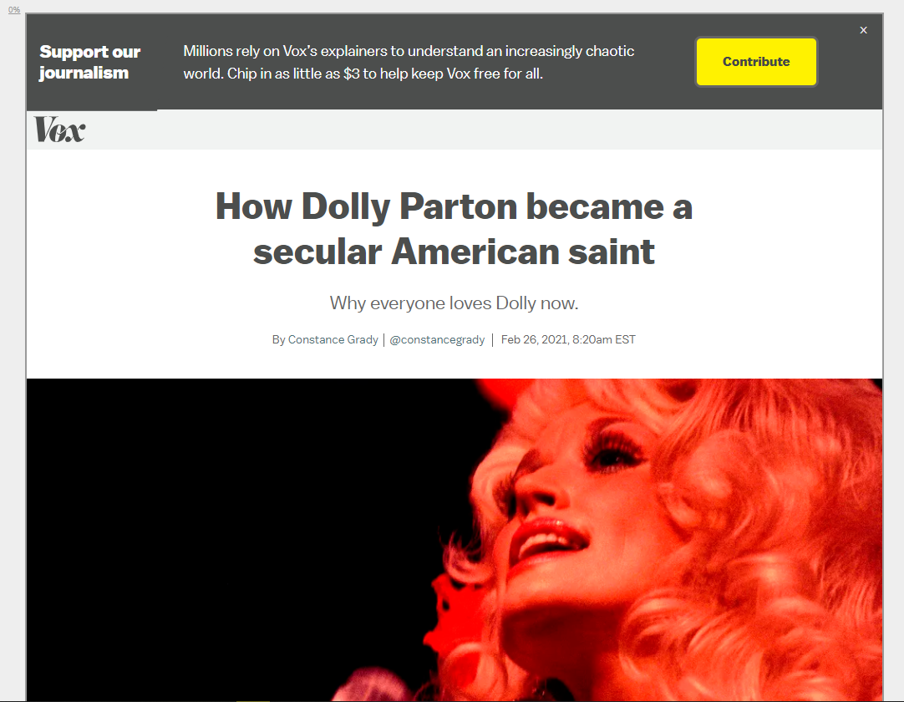Click the "By" byline prefix text
Screen dimensions: 904x702
(278, 340)
